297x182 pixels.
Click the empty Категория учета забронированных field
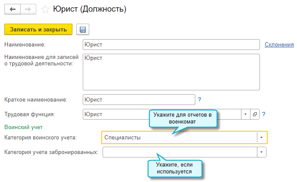coord(179,152)
